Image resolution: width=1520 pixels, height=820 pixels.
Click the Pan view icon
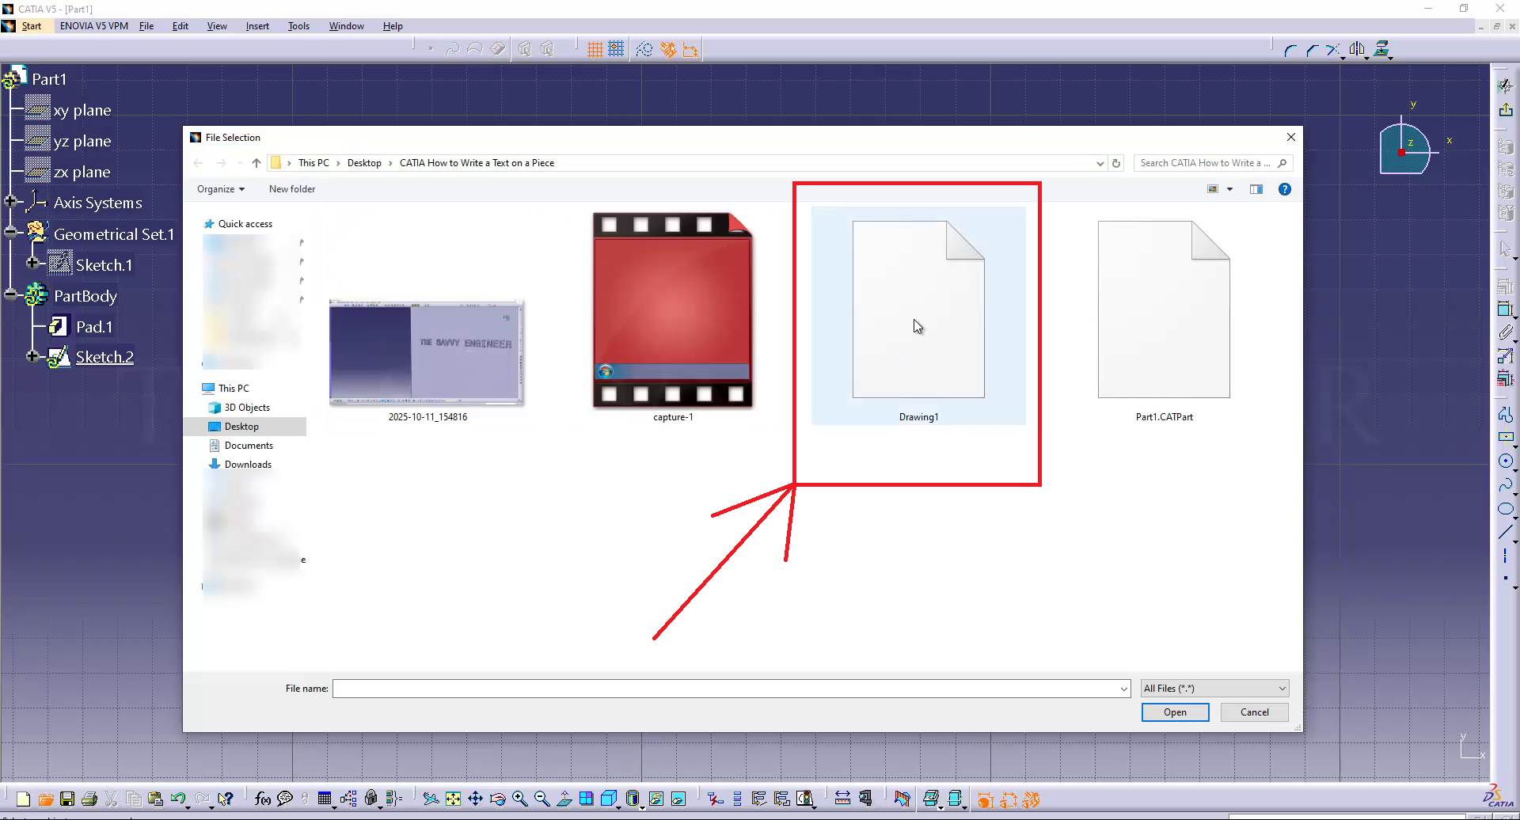pos(475,799)
